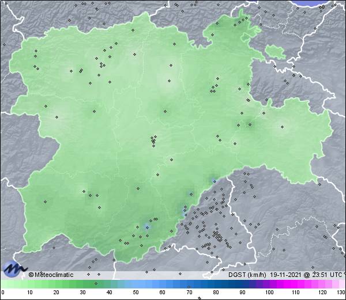346x300 pixels.
Task: Click the small detached green enclave in the northeast
Action: tap(276, 51)
